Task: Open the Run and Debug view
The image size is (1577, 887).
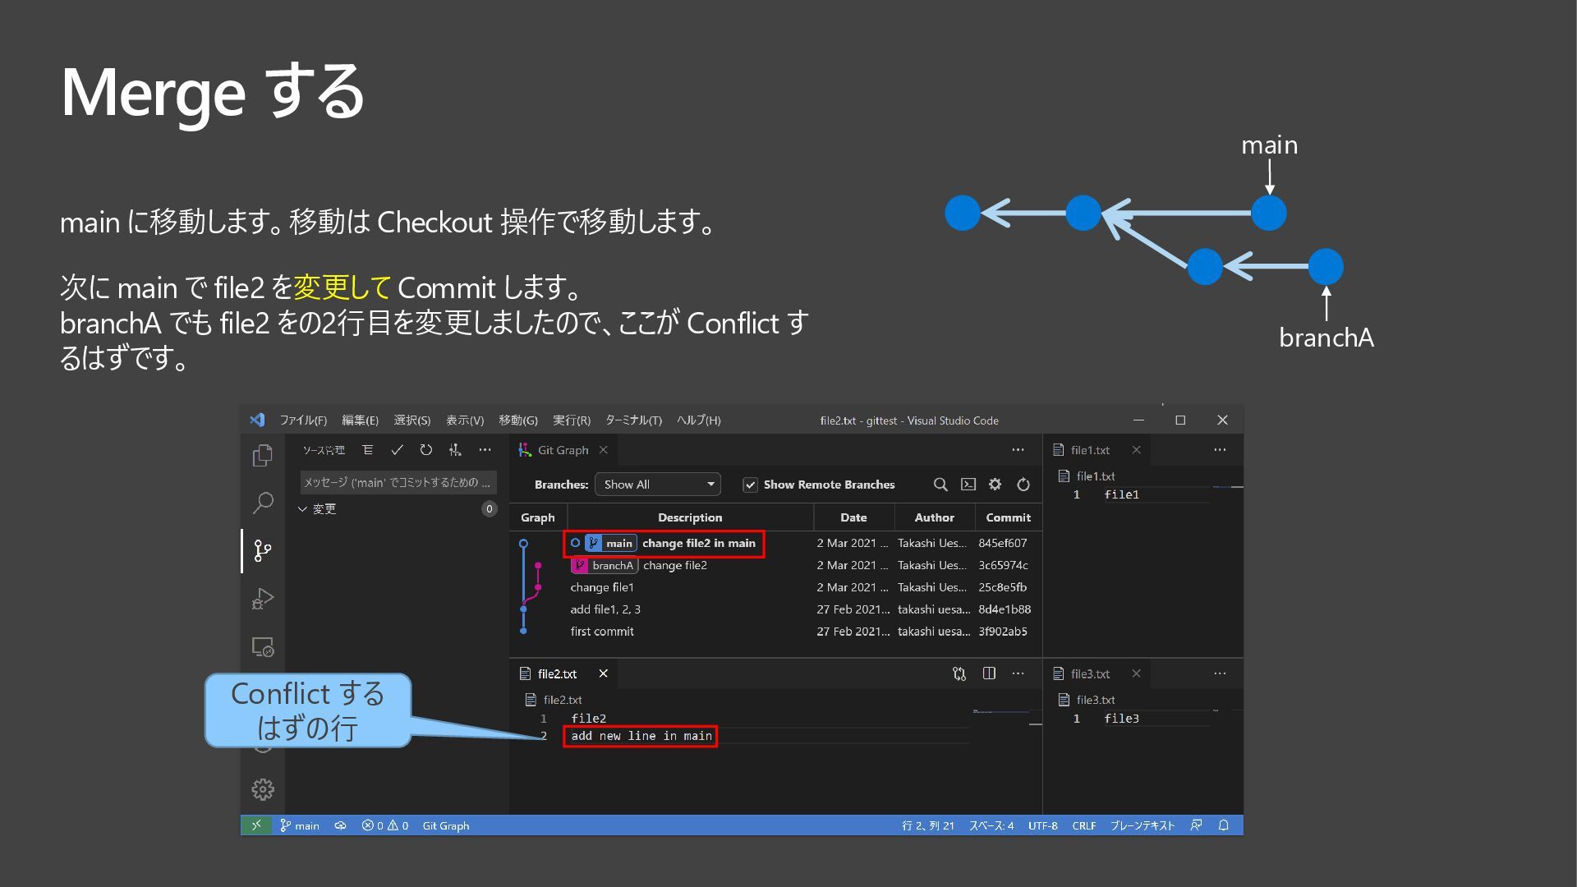Action: (x=263, y=599)
